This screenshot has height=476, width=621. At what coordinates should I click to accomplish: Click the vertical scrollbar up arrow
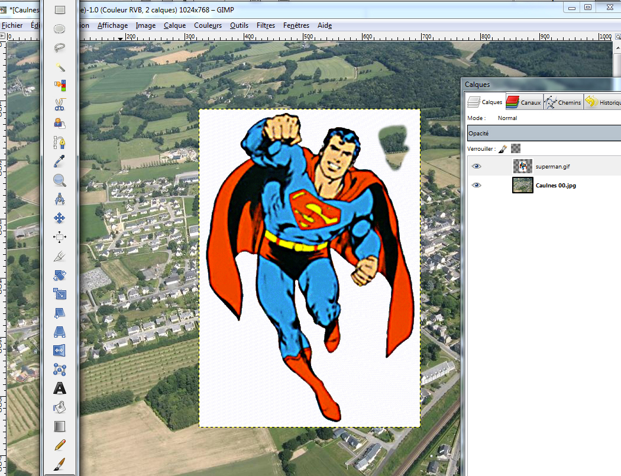tap(617, 47)
